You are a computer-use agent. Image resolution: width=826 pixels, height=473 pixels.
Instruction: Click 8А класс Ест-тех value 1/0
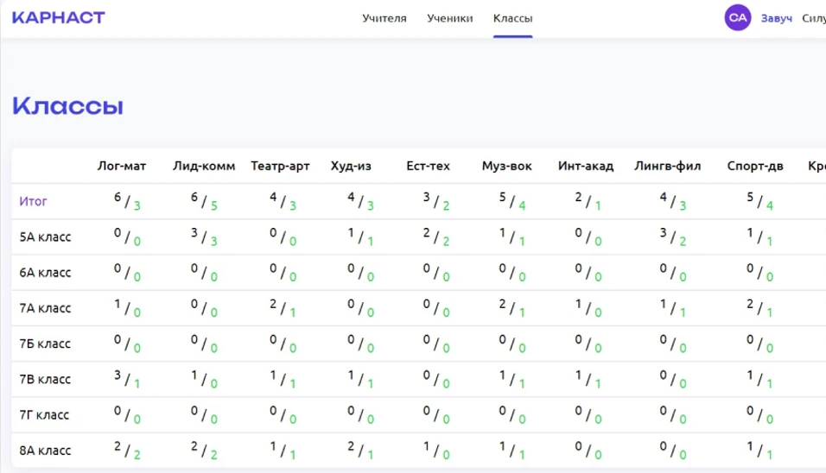pos(436,451)
